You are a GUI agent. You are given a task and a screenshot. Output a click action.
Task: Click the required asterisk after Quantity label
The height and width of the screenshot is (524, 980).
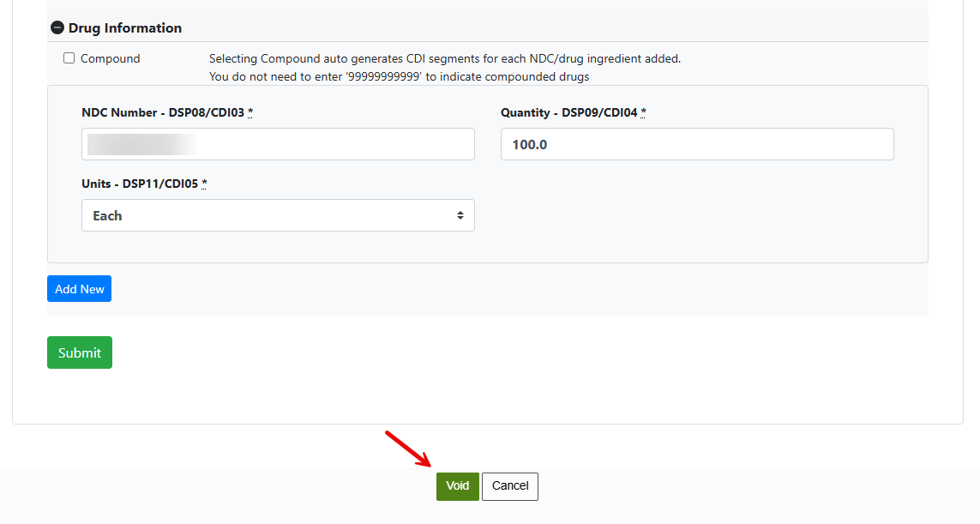click(x=643, y=112)
